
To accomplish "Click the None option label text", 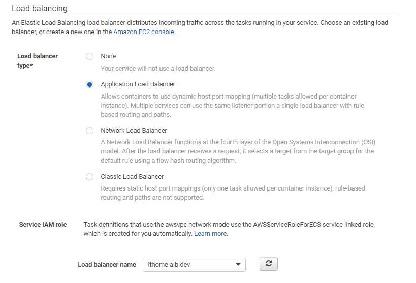I will 108,56.
